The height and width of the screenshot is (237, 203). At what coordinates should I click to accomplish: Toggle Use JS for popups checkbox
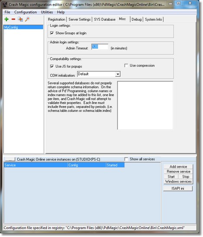[52, 66]
